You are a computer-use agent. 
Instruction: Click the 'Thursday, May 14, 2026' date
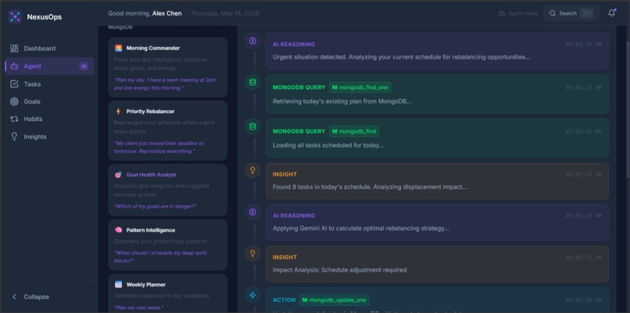click(x=224, y=13)
